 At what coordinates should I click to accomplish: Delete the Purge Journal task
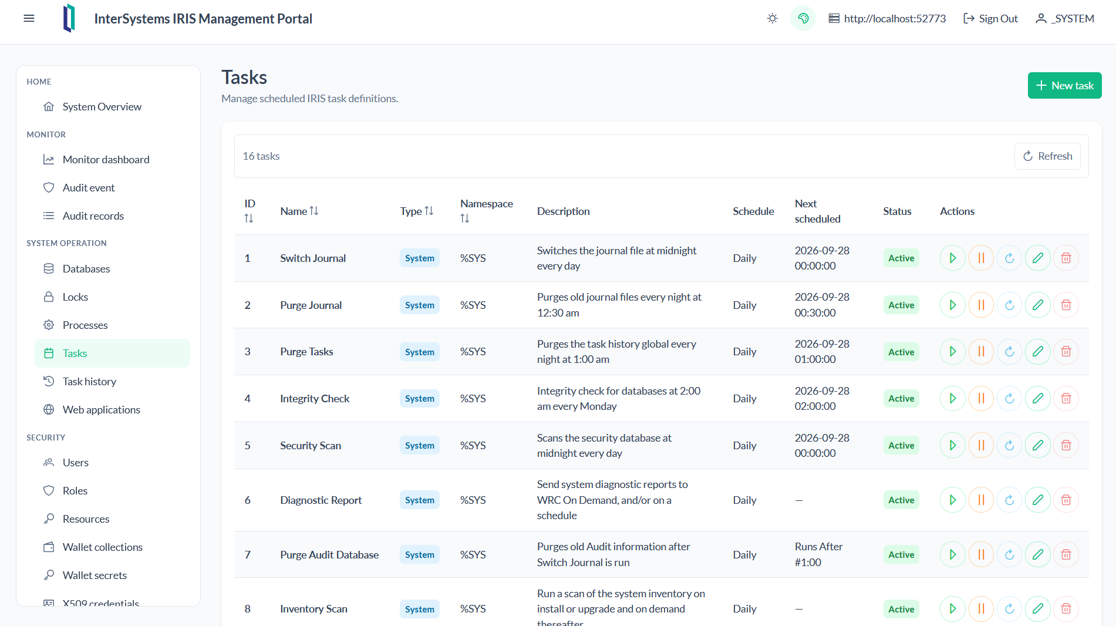point(1066,305)
